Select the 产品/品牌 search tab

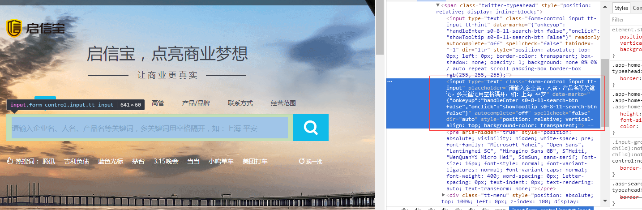[196, 103]
